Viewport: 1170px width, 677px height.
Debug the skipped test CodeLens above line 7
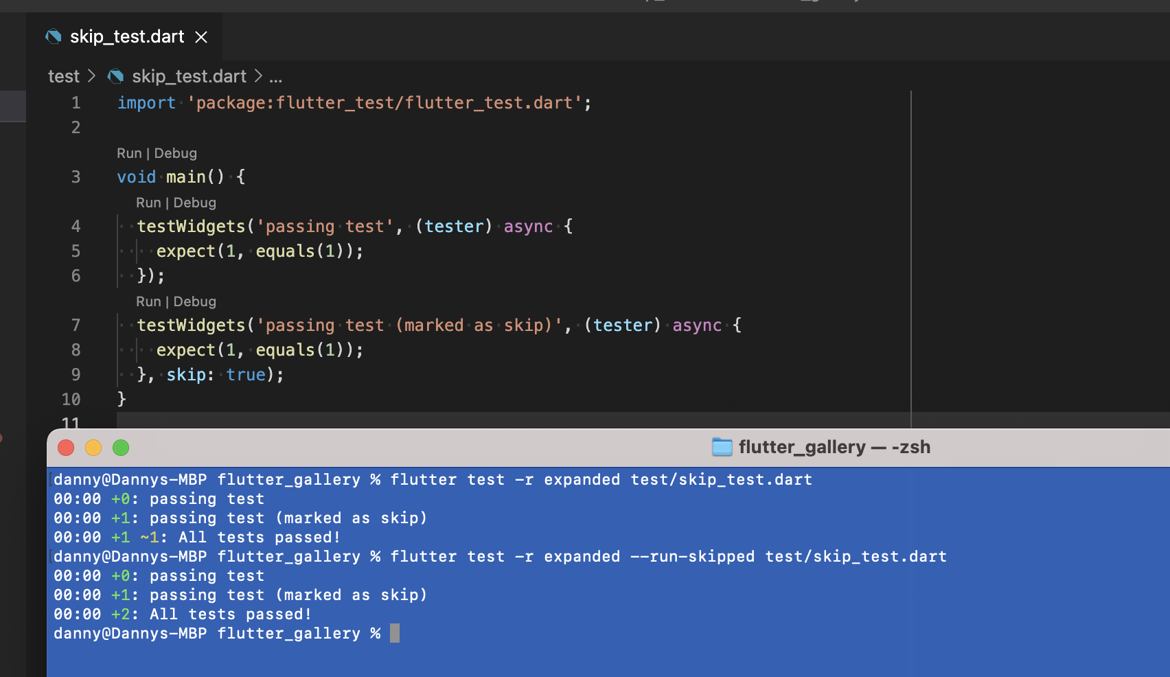195,301
